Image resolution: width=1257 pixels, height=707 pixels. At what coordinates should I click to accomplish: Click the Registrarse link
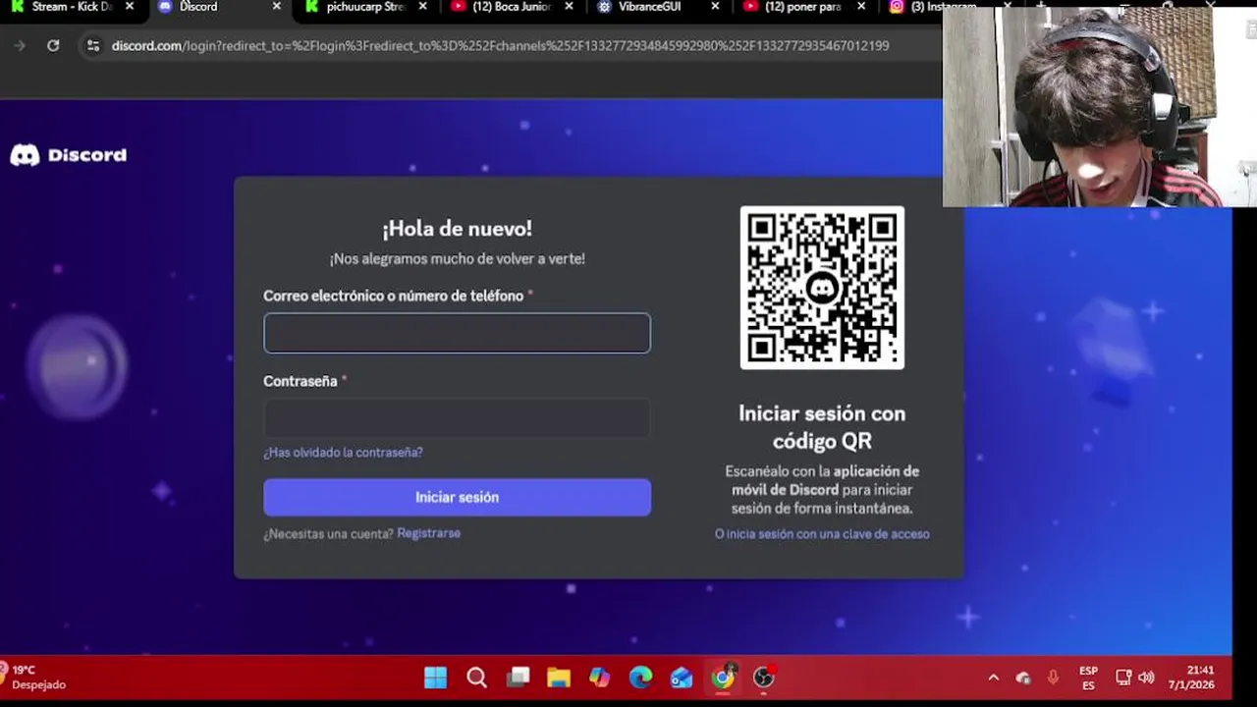[428, 533]
